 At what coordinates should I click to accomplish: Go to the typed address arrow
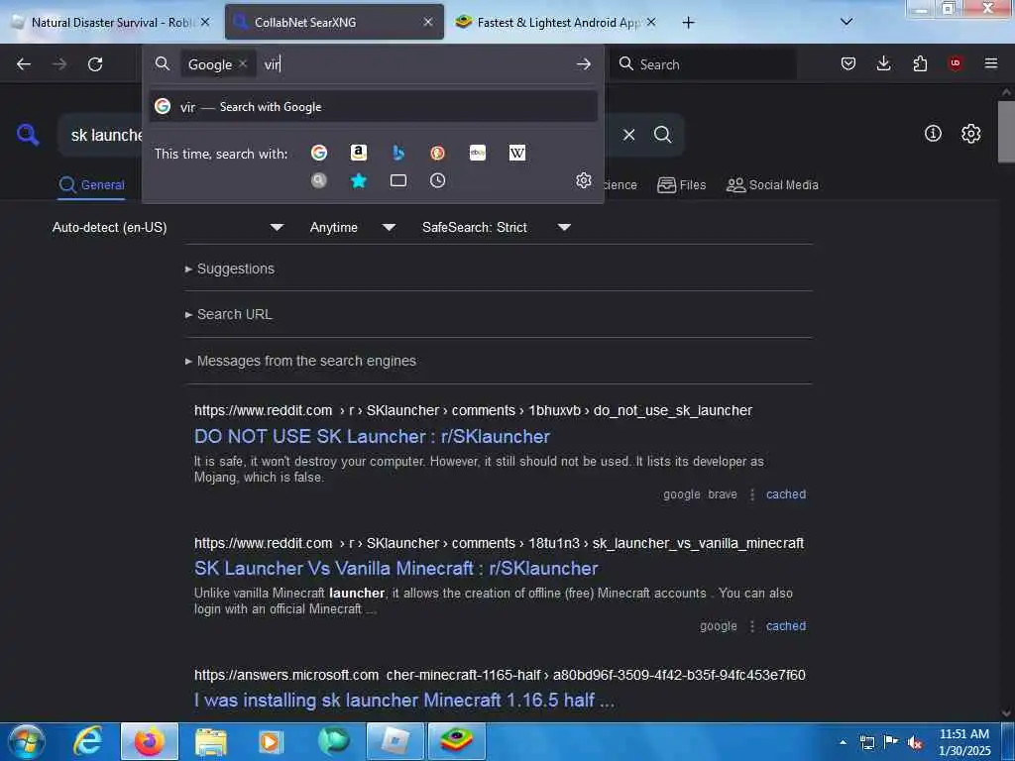click(x=583, y=64)
